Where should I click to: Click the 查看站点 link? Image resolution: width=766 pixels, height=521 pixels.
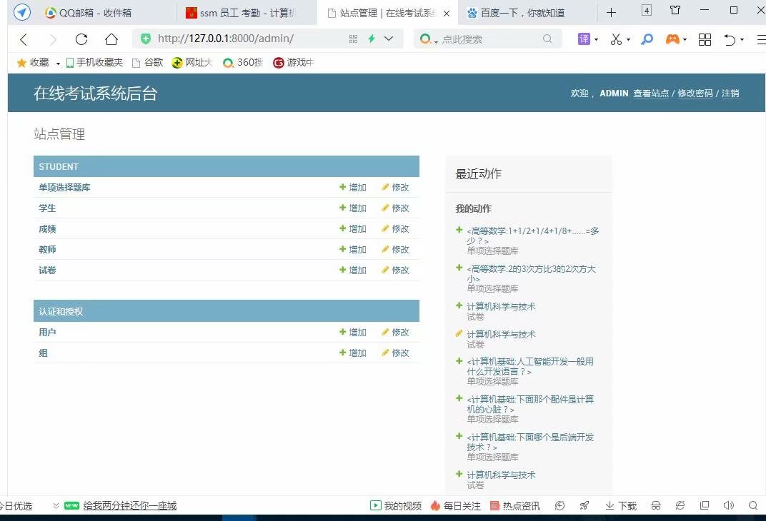pyautogui.click(x=651, y=93)
